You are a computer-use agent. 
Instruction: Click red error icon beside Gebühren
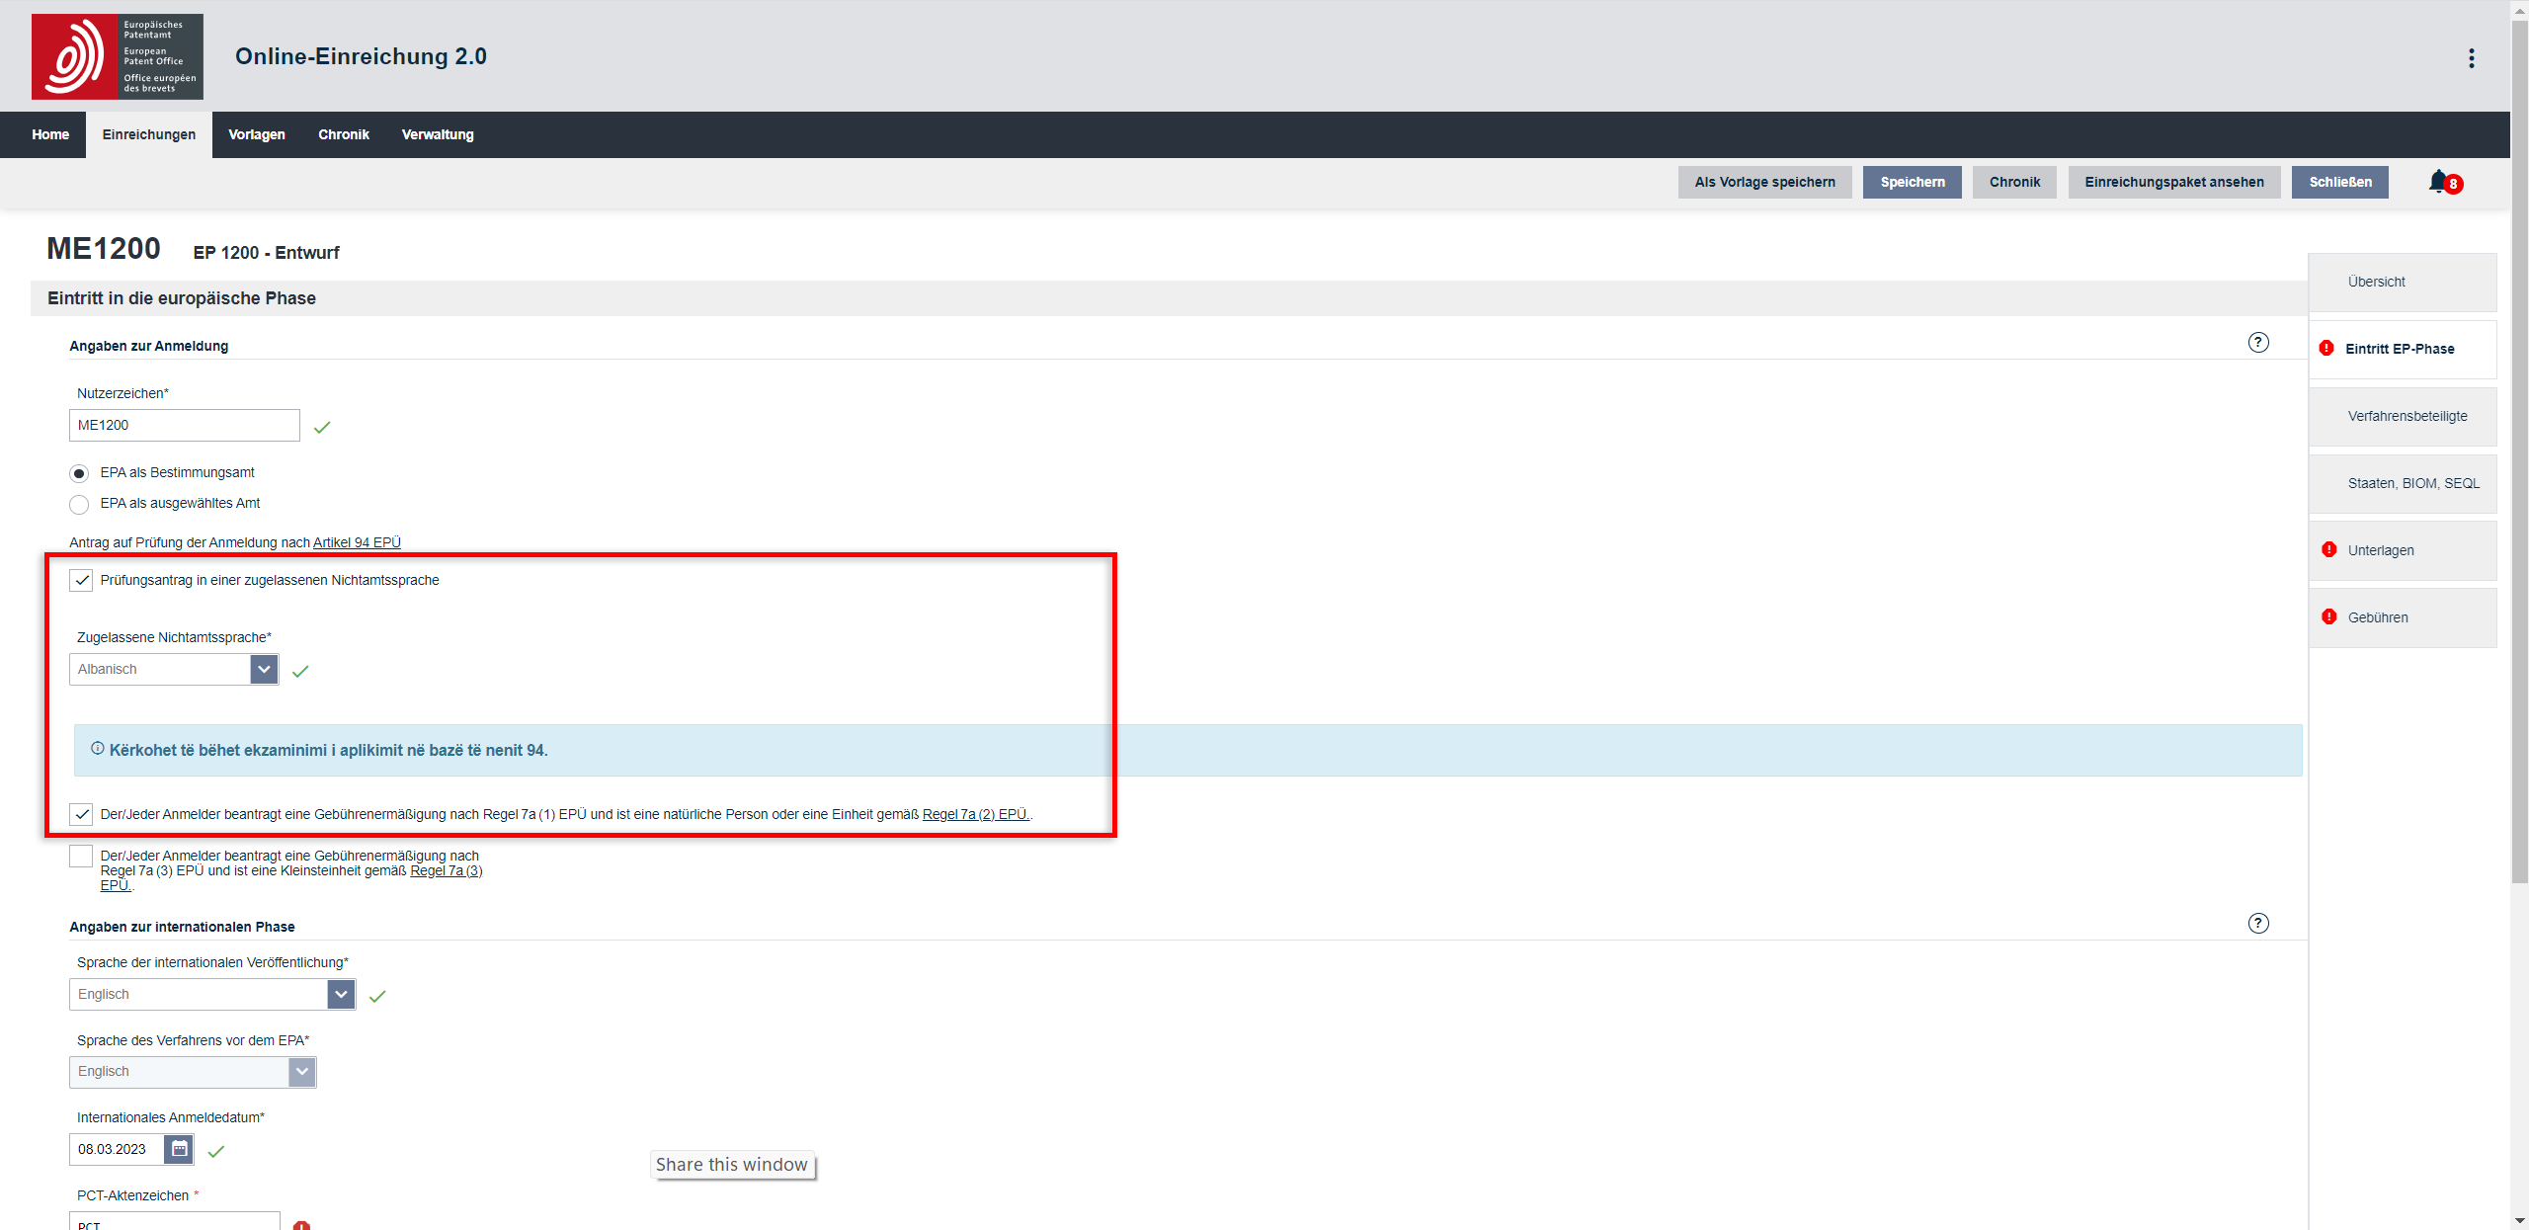pyautogui.click(x=2328, y=617)
